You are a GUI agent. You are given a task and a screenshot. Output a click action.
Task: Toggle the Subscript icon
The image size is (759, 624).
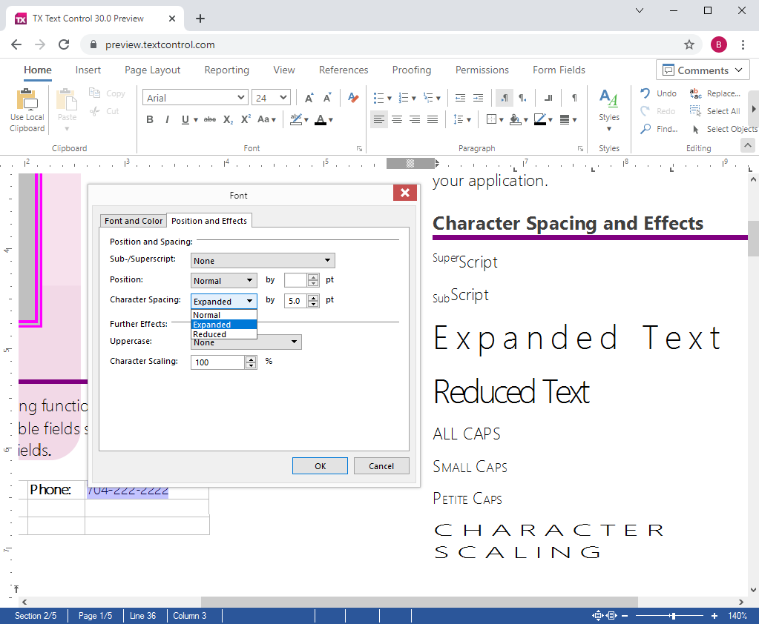pyautogui.click(x=227, y=119)
